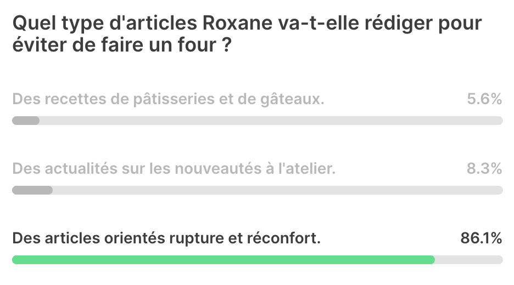Pick the articles orientés rupture et réconfort answer

166,238
